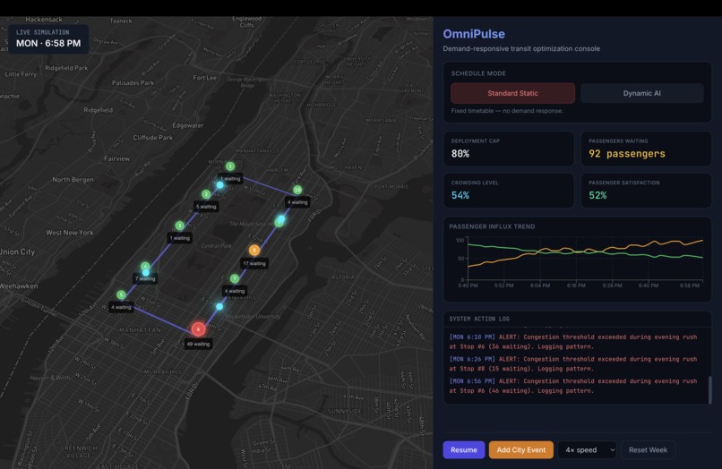Click the system action log scrollbar

coord(709,389)
